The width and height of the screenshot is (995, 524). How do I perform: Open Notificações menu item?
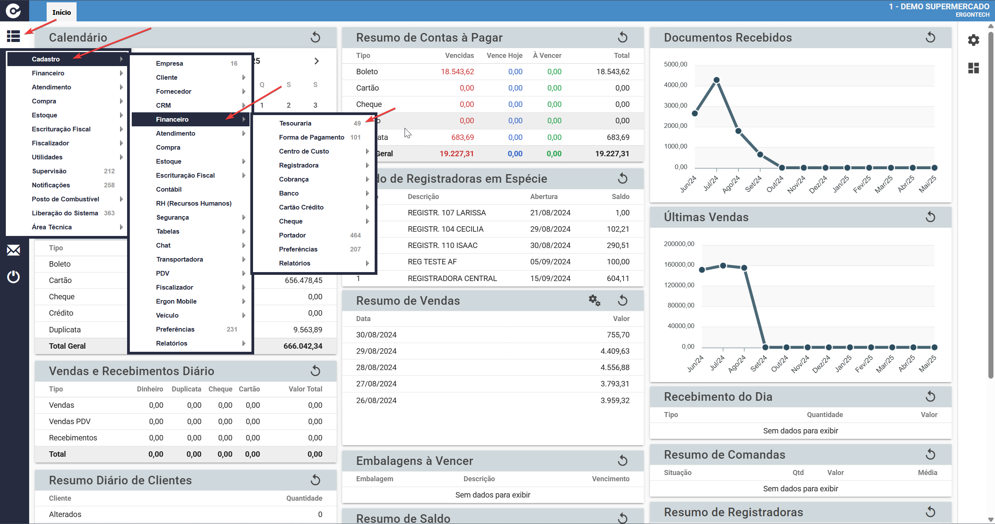coord(67,185)
